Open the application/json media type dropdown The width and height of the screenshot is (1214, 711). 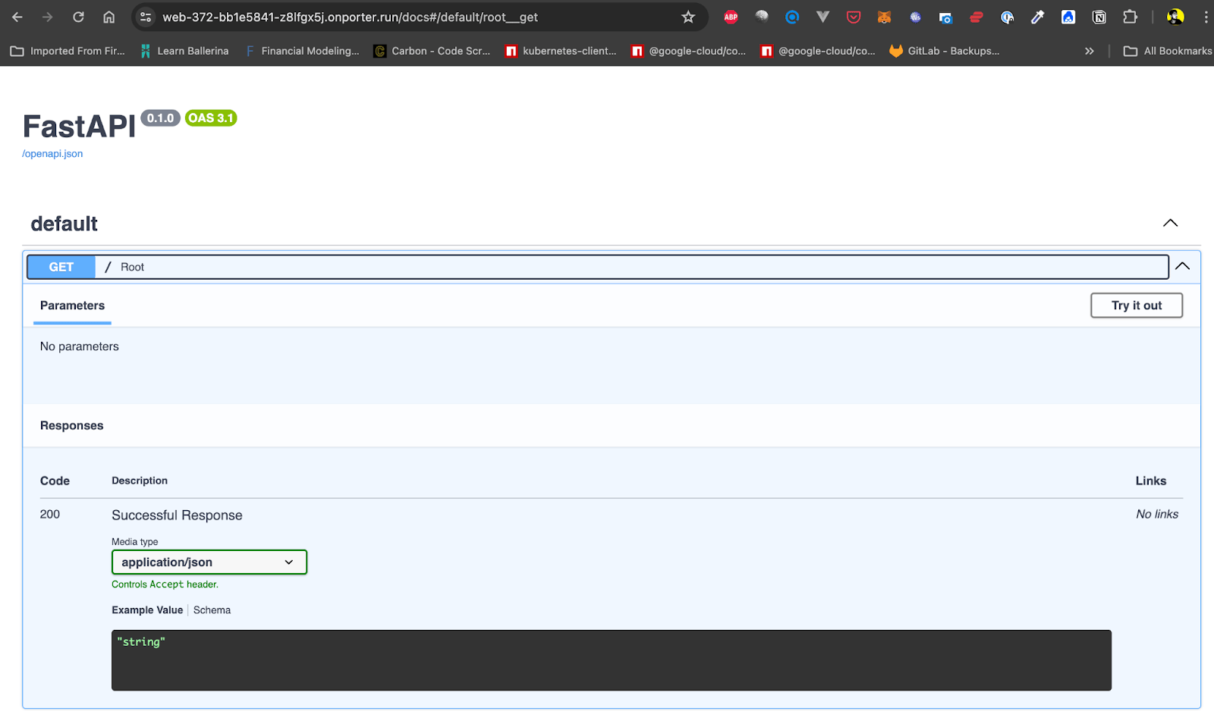pos(209,562)
